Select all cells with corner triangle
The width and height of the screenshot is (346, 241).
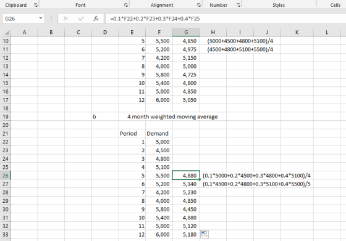click(7, 33)
